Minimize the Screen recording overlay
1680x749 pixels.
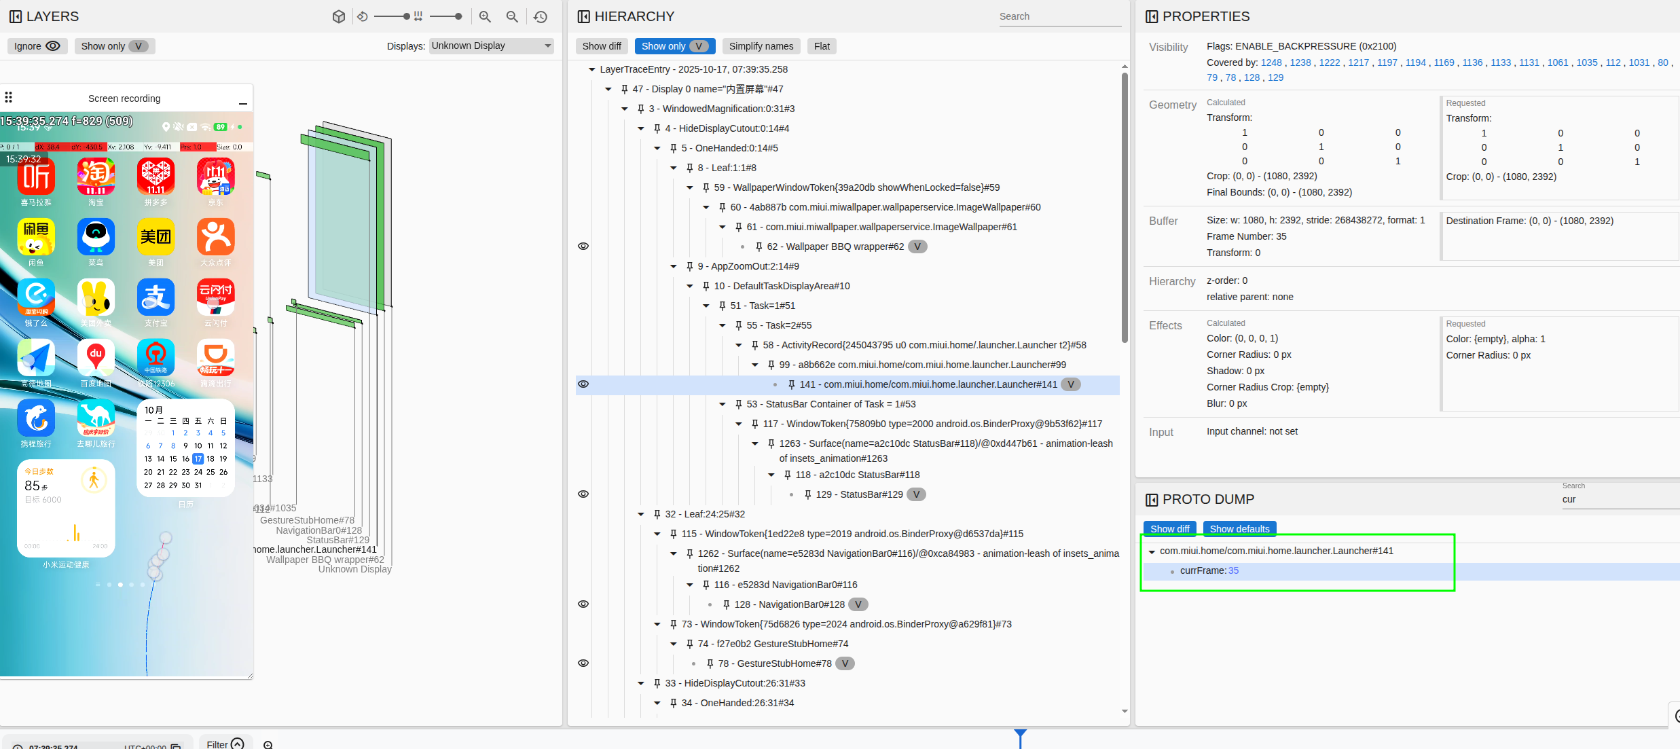coord(242,103)
